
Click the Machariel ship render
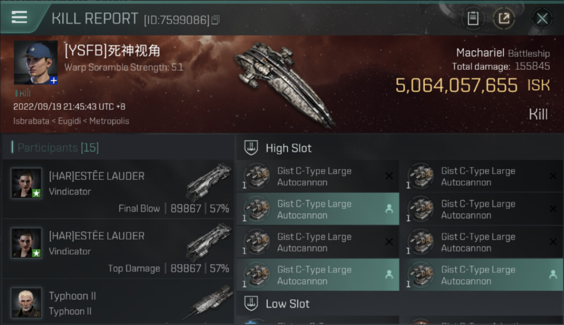pos(284,84)
